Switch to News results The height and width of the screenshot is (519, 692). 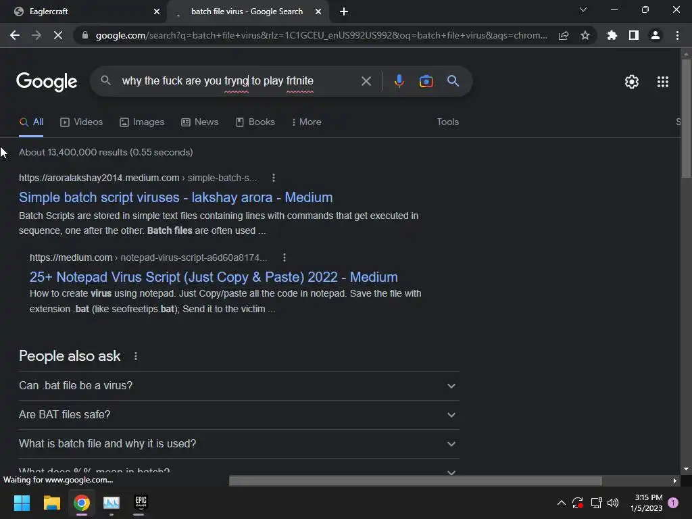pos(200,122)
